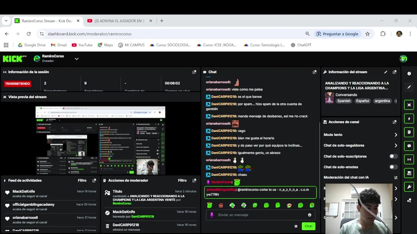Screen dimensions: 417x234
Task: Open chat settings gear icon
Action: 296,226
